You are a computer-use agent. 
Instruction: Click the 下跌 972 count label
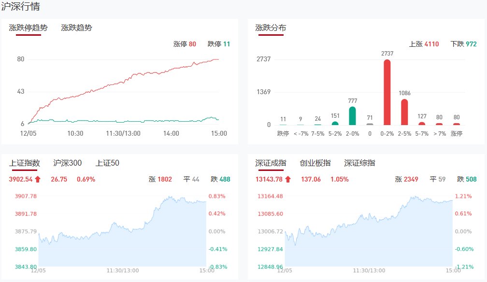[x=463, y=44]
